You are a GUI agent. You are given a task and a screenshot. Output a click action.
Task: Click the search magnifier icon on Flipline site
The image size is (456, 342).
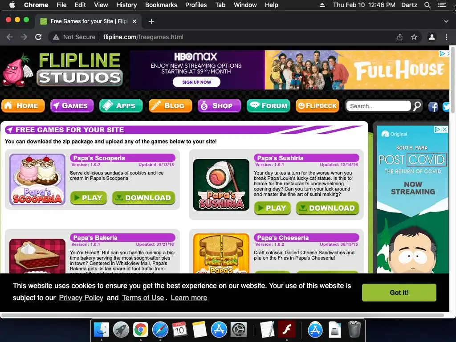417,106
